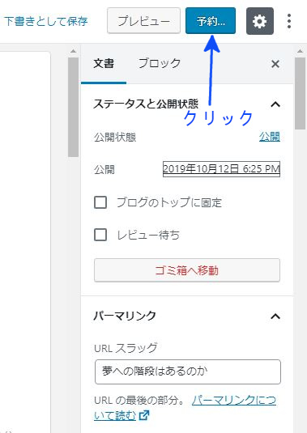Click sidebar scrollbar up arrow
The height and width of the screenshot is (433, 307).
[x=300, y=51]
